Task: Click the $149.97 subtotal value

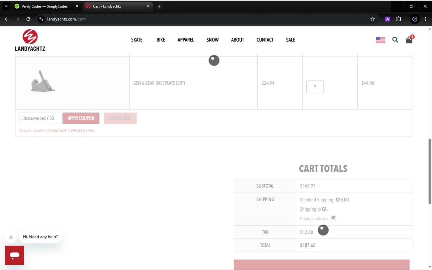Action: (308, 186)
